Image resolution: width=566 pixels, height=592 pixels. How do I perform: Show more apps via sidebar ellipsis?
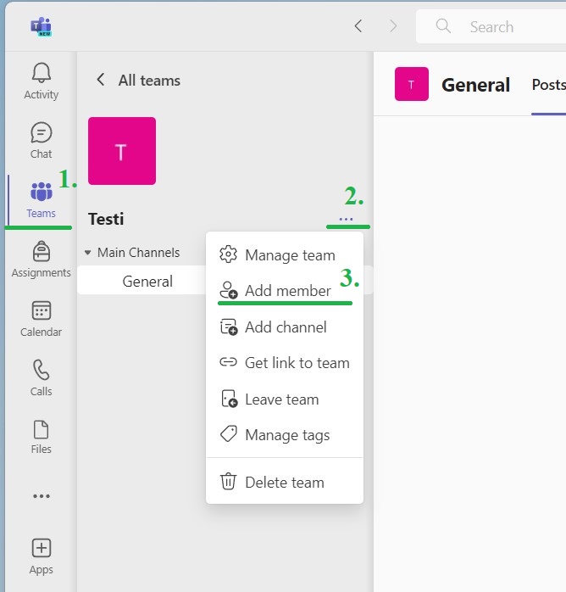(x=41, y=496)
